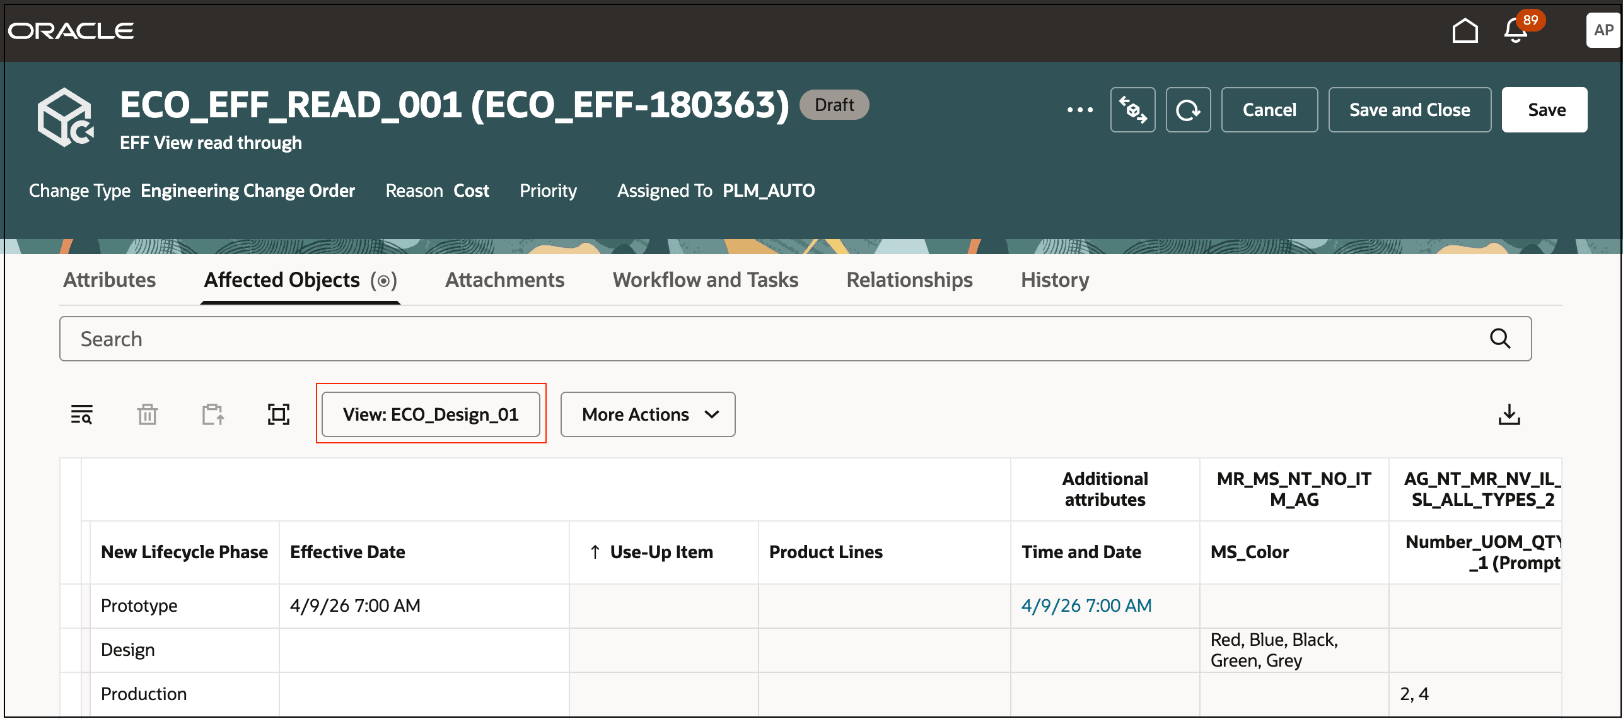Download the table using export icon
1623x719 pixels.
point(1509,414)
